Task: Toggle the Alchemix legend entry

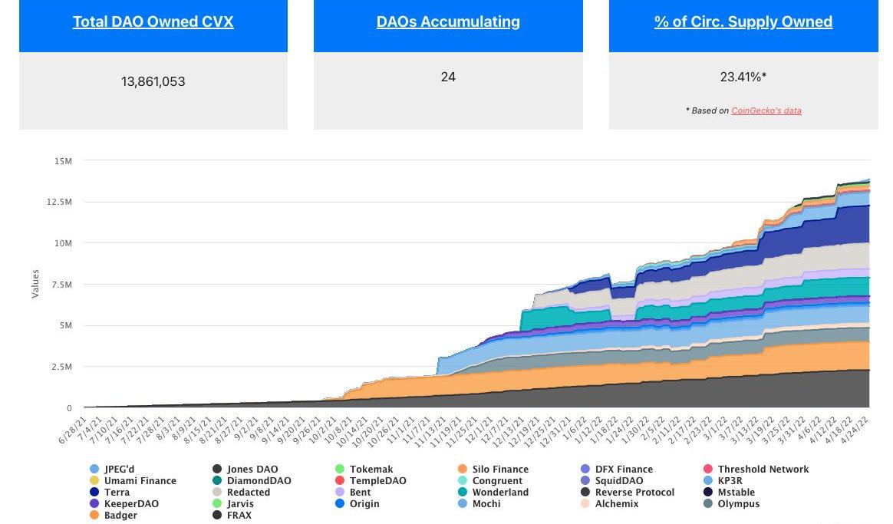Action: [x=610, y=503]
